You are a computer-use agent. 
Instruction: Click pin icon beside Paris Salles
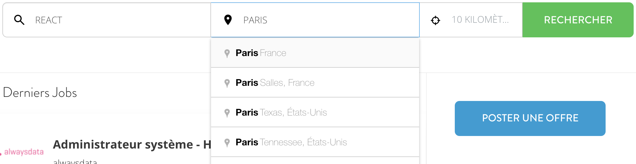pos(227,83)
